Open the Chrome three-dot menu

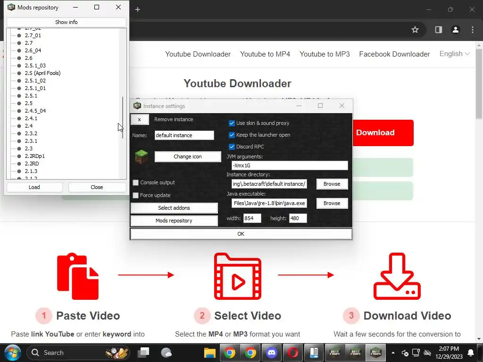(x=473, y=30)
